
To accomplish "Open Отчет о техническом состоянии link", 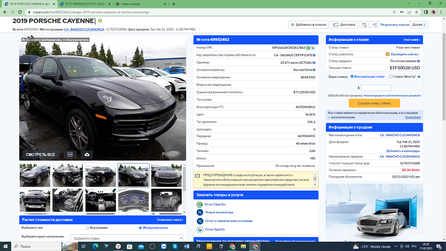I will (229, 221).
